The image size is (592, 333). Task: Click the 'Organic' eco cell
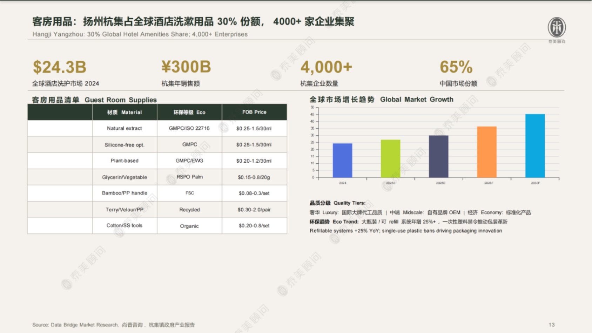[x=189, y=226]
